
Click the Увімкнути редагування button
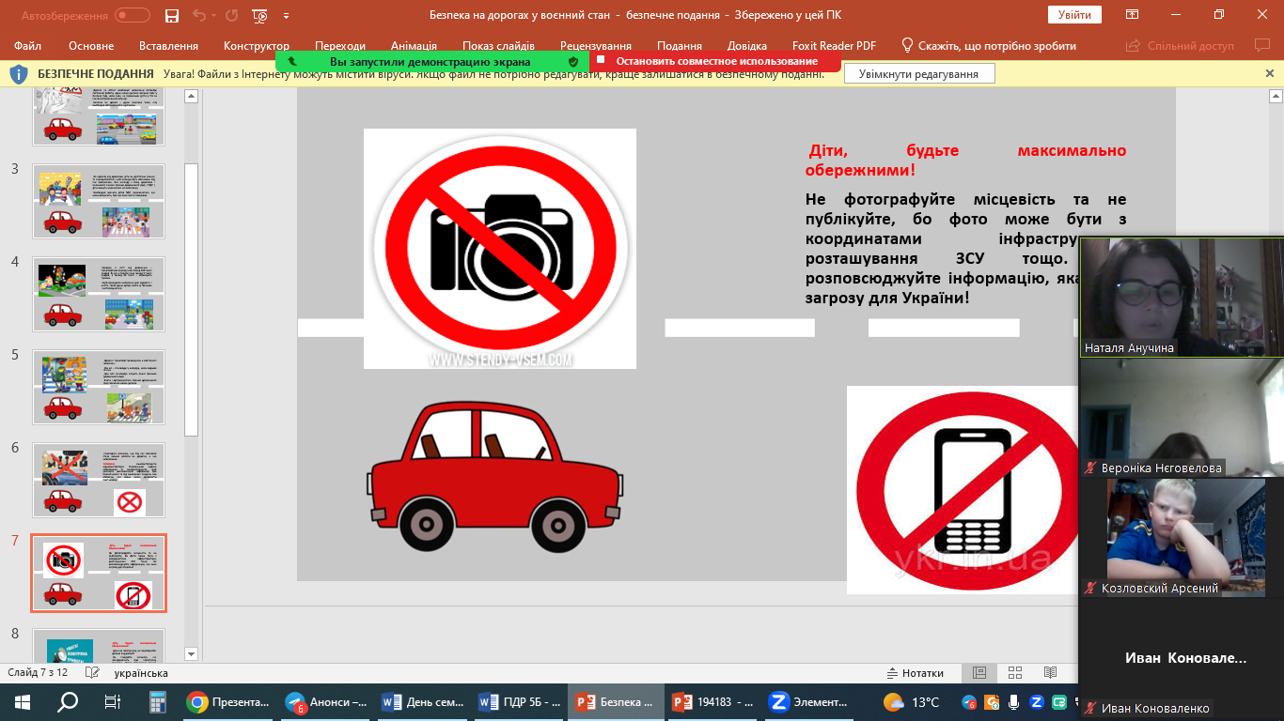point(919,74)
